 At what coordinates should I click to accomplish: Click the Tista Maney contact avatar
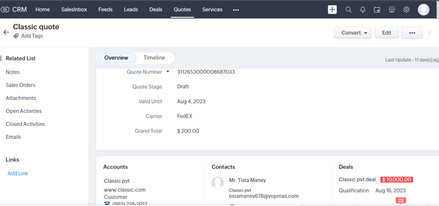click(x=217, y=183)
